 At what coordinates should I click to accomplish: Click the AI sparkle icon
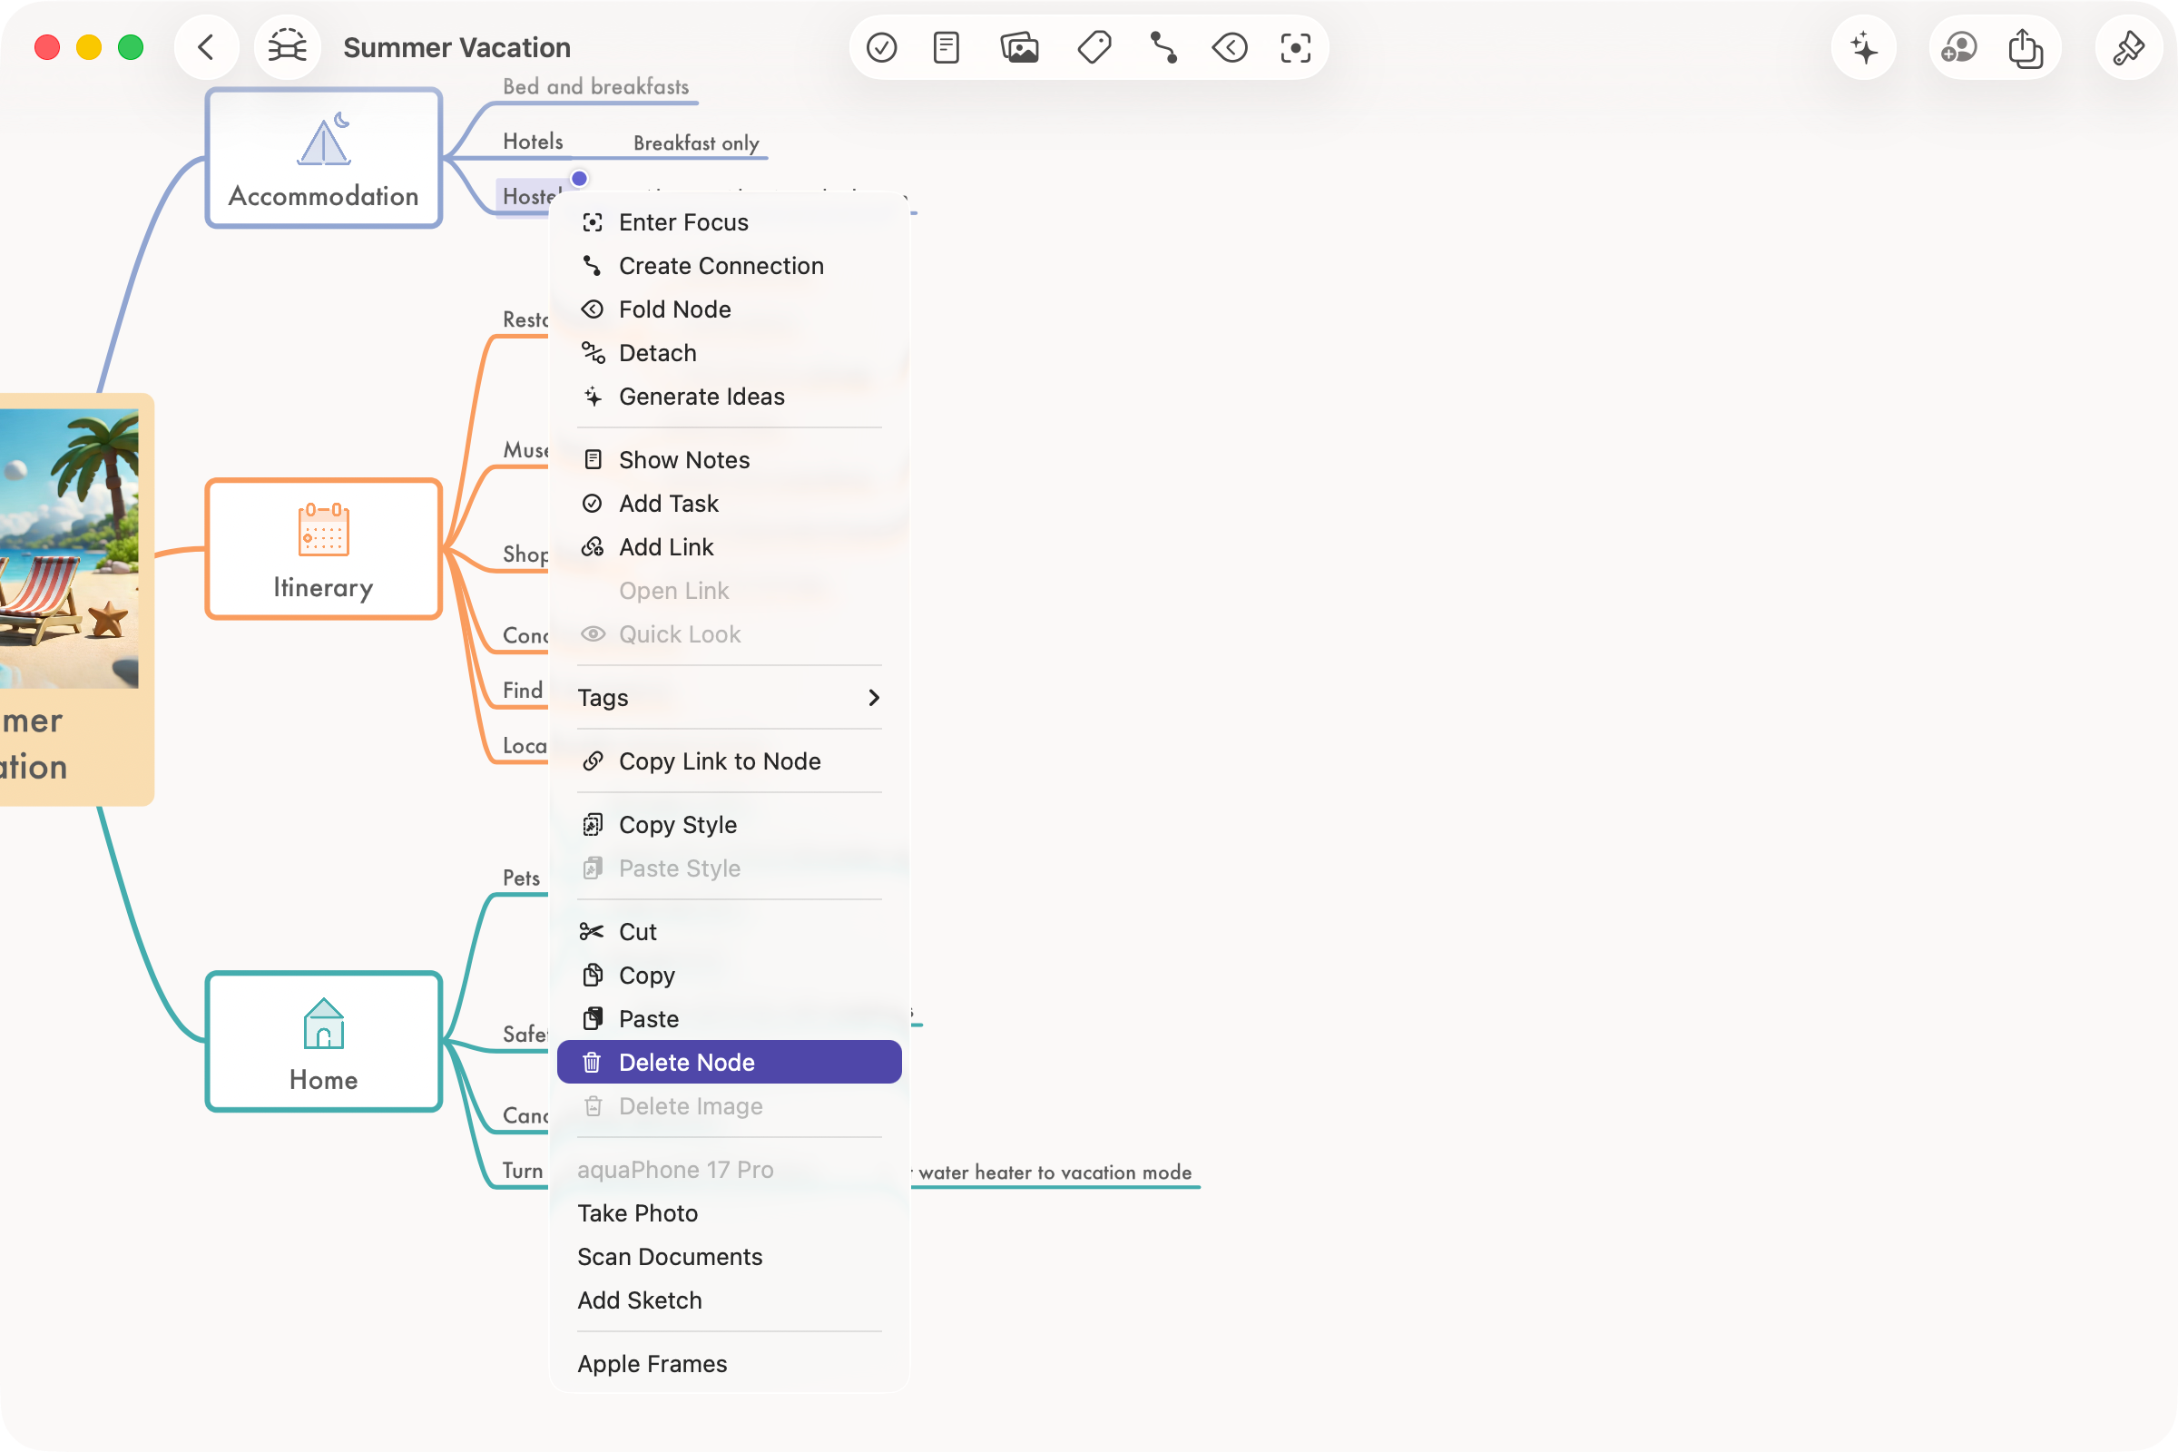pos(1863,47)
